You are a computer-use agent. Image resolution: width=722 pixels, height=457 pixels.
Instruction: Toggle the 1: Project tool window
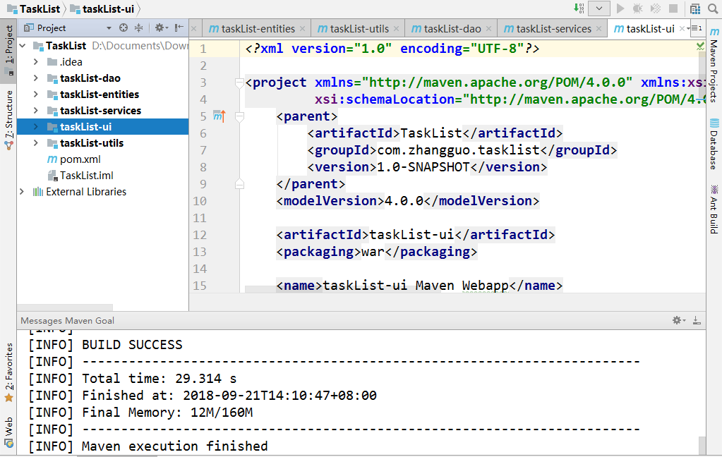[x=8, y=51]
